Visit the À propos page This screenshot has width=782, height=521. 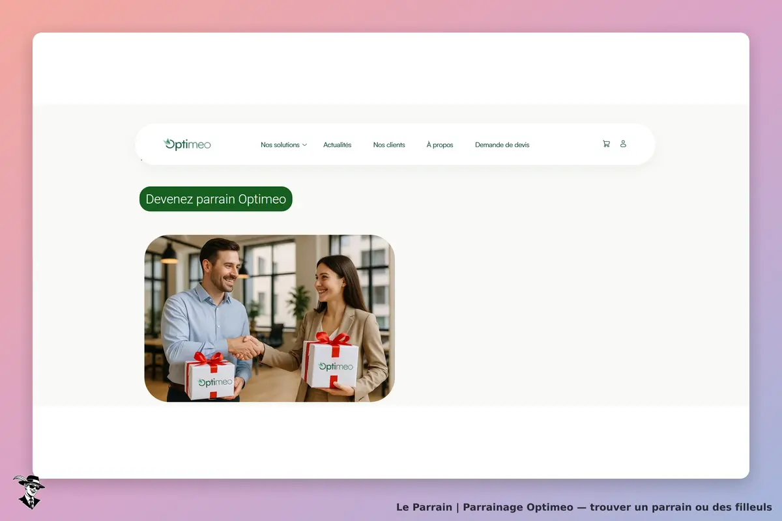coord(440,145)
